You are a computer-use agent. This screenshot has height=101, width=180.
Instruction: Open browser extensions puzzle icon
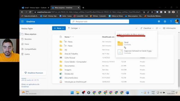165,12
